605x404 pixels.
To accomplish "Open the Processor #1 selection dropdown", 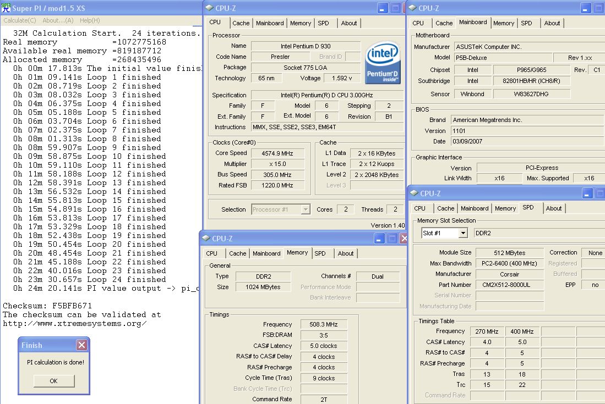I will tap(306, 209).
